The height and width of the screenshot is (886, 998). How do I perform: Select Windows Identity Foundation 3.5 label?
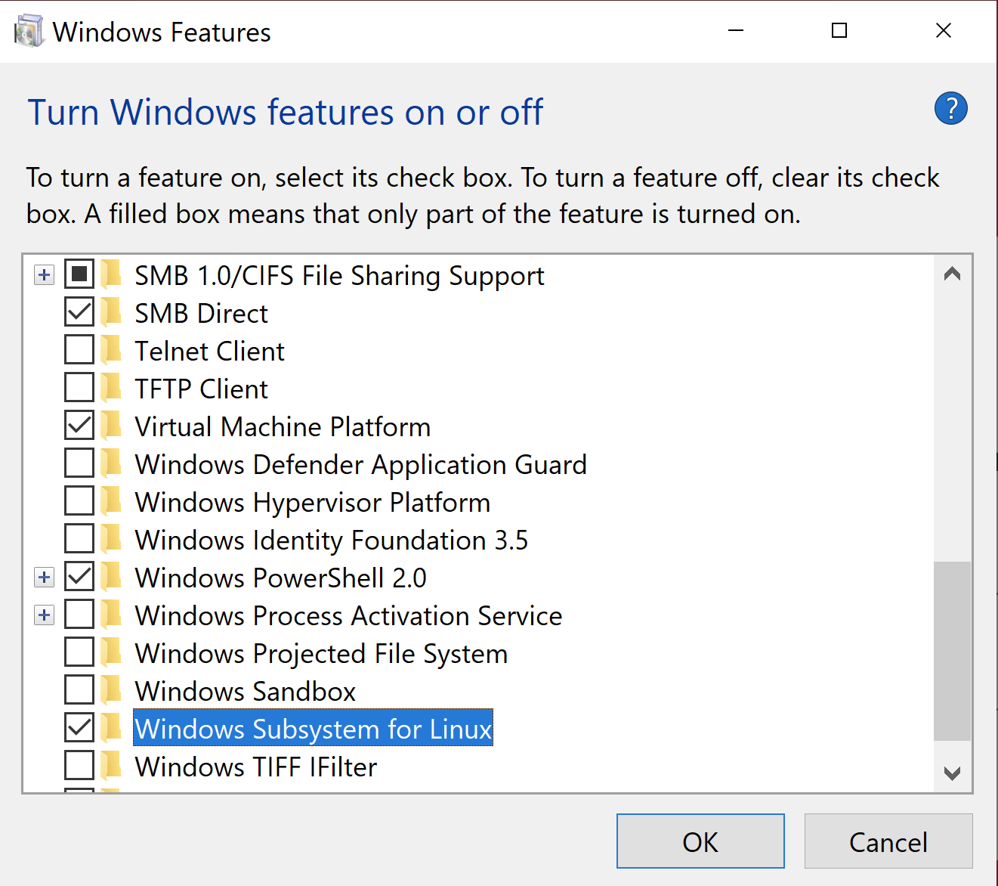(x=331, y=541)
